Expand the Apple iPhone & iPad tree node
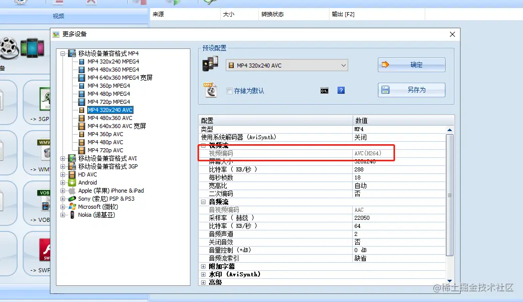Viewport: 523px width, 302px height. 62,191
